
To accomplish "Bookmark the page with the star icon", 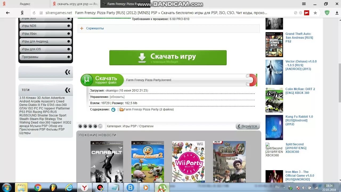I will pos(315,13).
